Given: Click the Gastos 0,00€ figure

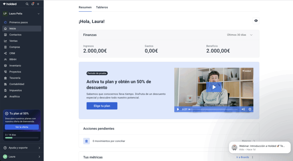Looking at the screenshot, I should (x=151, y=51).
